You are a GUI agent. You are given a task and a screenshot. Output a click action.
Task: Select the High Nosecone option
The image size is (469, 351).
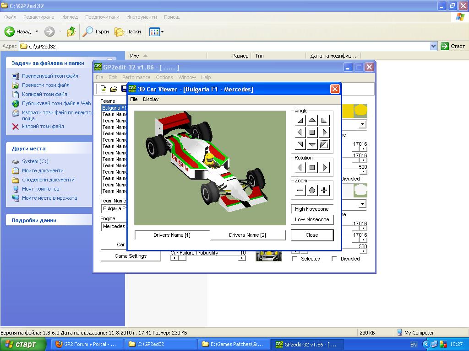[312, 209]
